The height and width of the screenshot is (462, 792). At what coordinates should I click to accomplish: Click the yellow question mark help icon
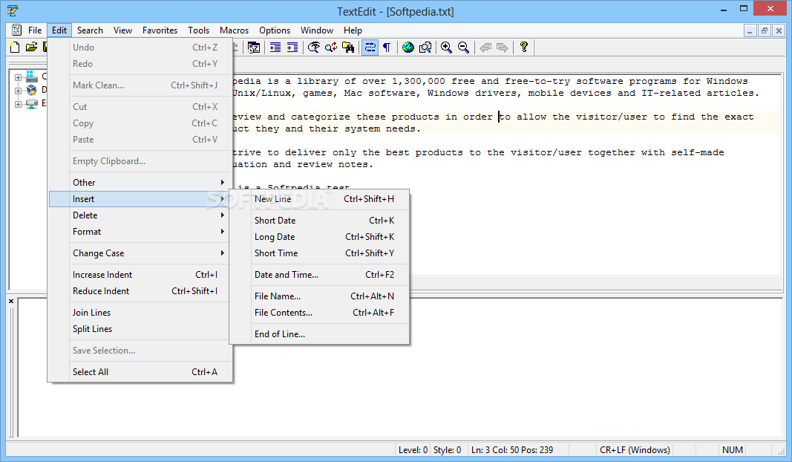point(524,48)
